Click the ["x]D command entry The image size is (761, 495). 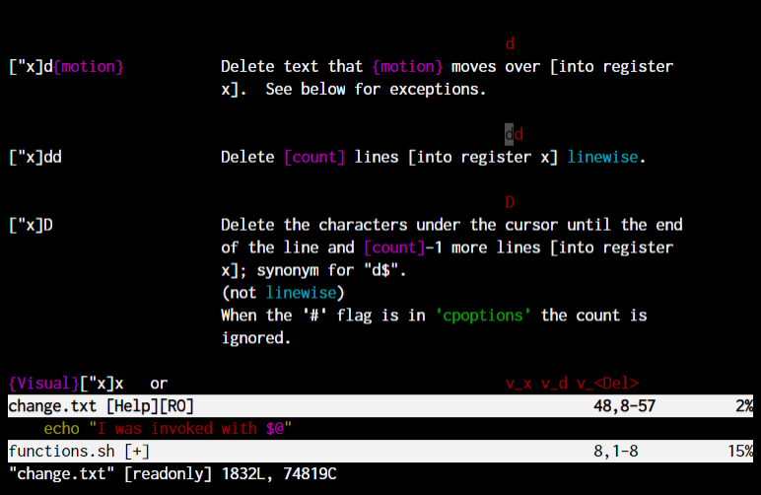click(x=32, y=225)
